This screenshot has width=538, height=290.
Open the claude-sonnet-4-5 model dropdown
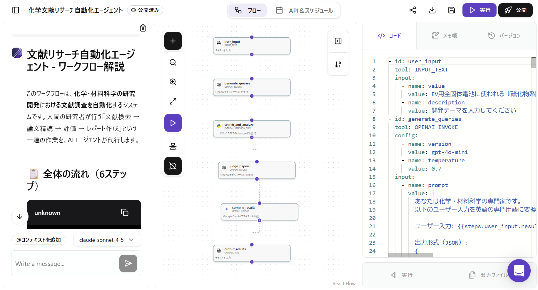pyautogui.click(x=107, y=240)
